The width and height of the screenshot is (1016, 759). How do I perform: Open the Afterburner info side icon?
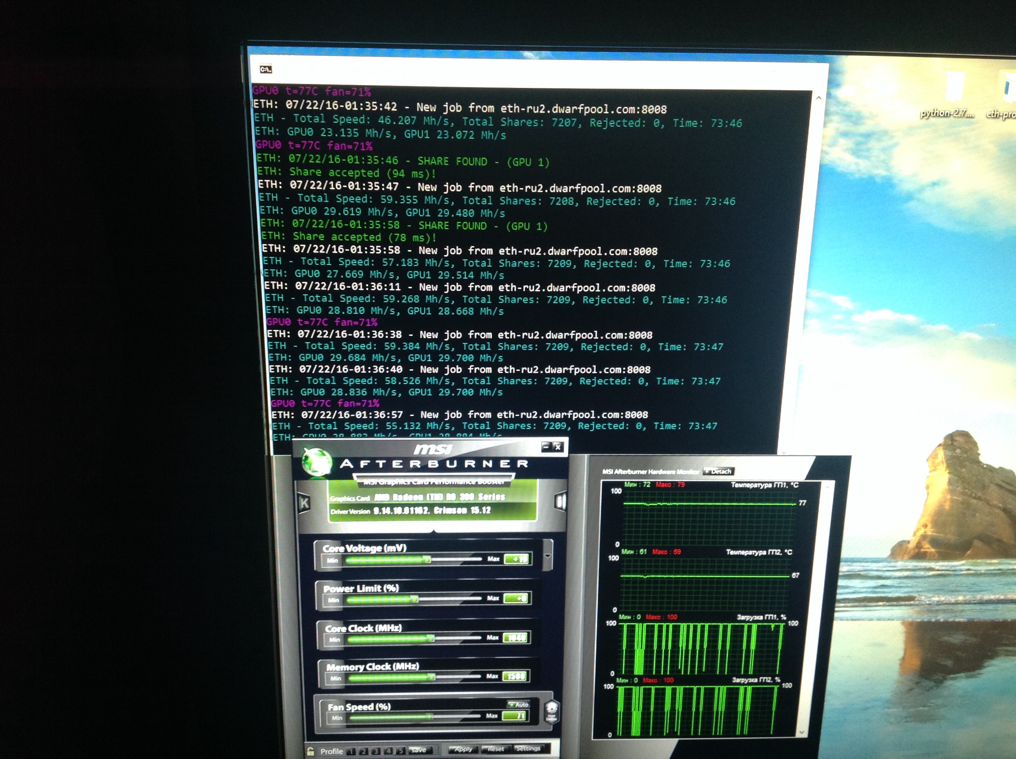tap(561, 501)
